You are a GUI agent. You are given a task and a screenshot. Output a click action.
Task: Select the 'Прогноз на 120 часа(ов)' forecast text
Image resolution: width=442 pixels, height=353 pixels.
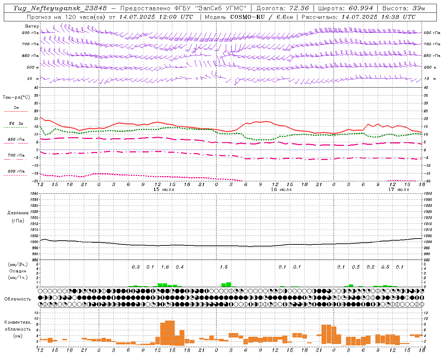[x=67, y=17]
